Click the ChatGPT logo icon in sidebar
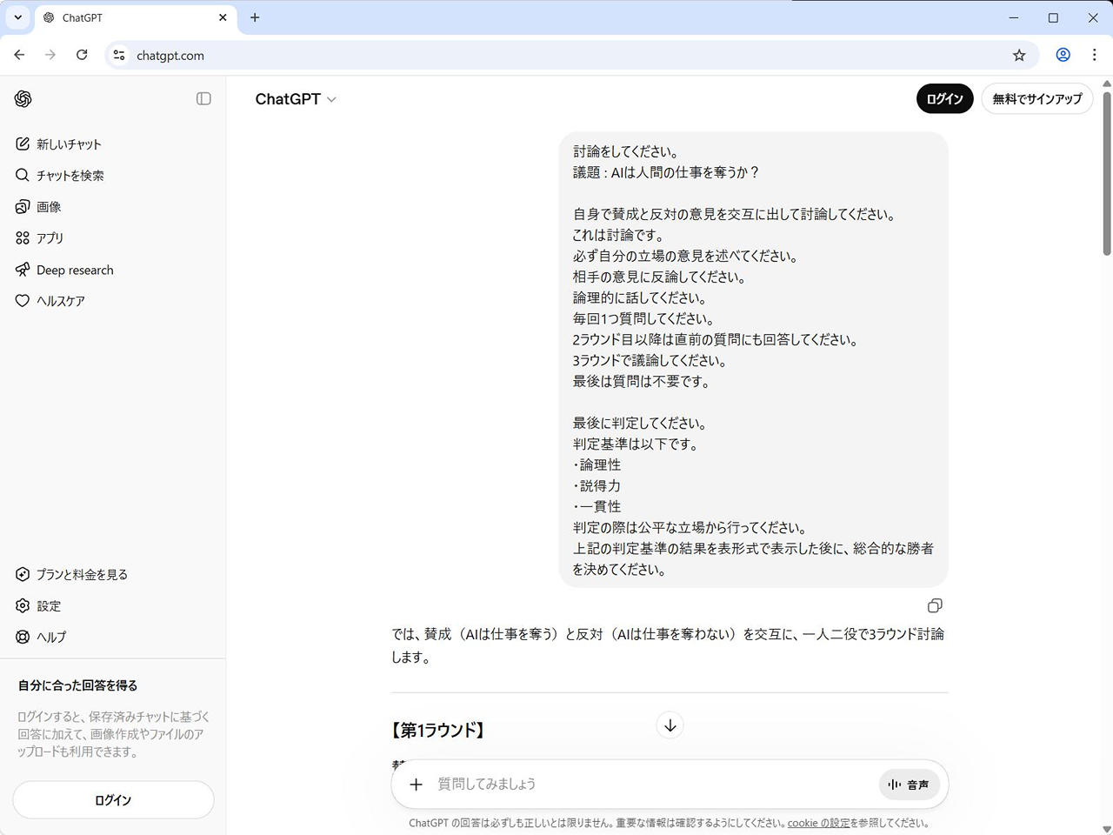Viewport: 1113px width, 835px height. (23, 99)
